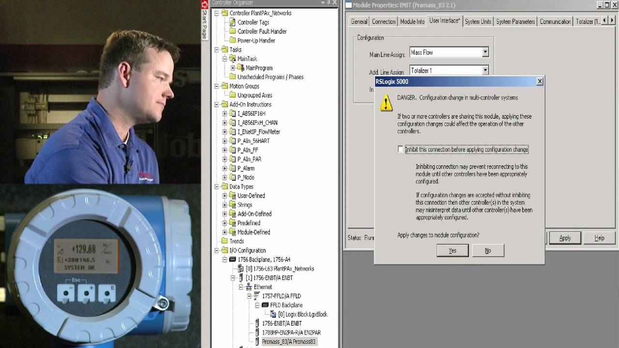Screen dimensions: 619x348
Task: Expand the Add-On-Defined data types node
Action: tap(225, 214)
